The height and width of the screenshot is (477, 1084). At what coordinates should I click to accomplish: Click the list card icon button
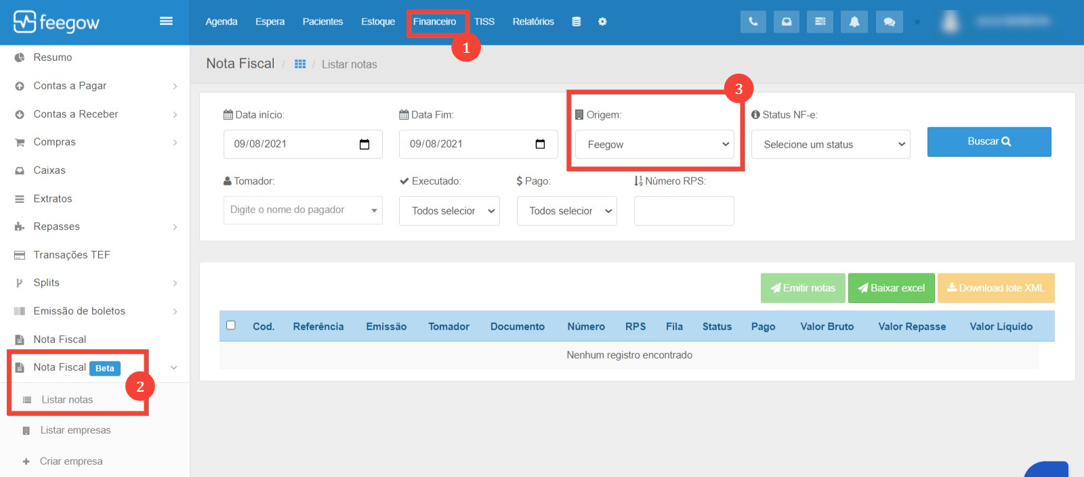pyautogui.click(x=820, y=22)
